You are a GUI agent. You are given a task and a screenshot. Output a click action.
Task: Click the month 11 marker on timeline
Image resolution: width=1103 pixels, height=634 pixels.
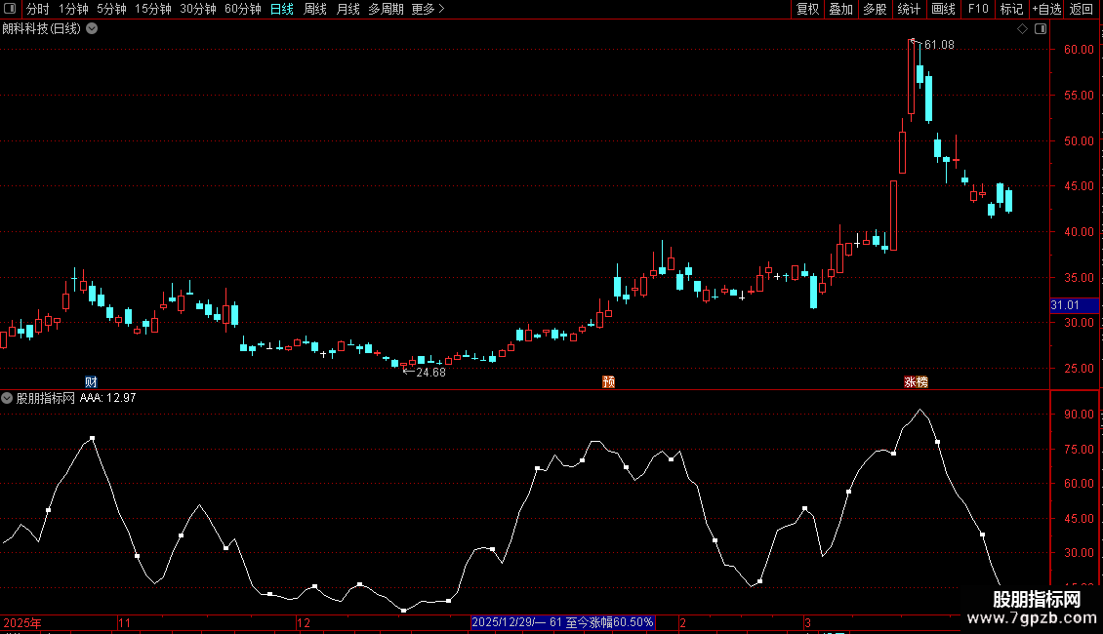coord(125,622)
